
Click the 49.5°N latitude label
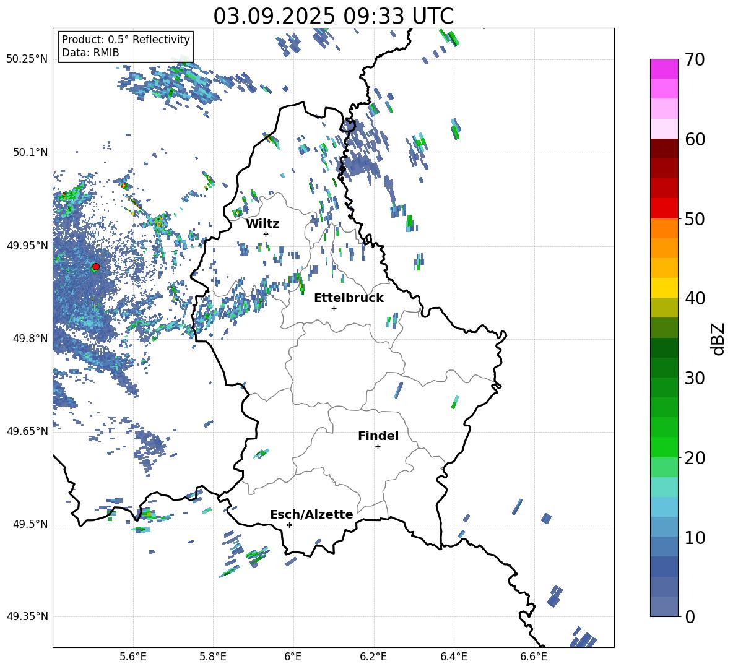pyautogui.click(x=30, y=524)
